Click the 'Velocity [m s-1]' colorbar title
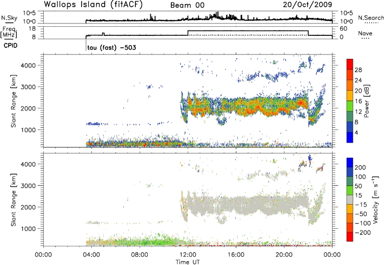The width and height of the screenshot is (384, 265). (x=375, y=199)
